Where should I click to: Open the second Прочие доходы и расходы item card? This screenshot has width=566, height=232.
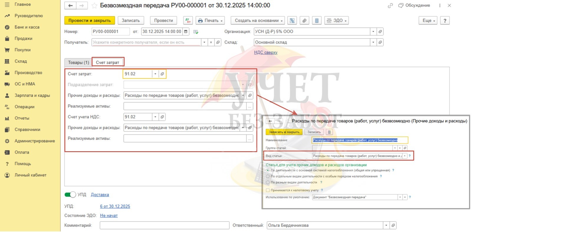(x=250, y=128)
